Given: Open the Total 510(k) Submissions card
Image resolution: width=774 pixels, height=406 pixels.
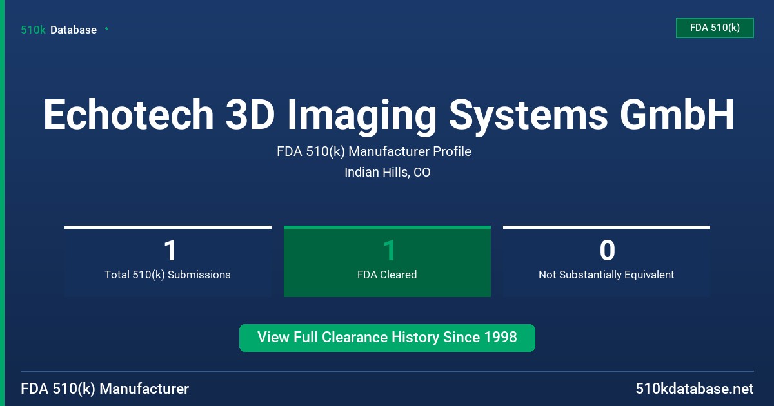Looking at the screenshot, I should pos(168,261).
